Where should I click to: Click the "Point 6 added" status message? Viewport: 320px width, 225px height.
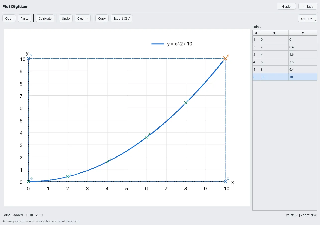point(22,215)
